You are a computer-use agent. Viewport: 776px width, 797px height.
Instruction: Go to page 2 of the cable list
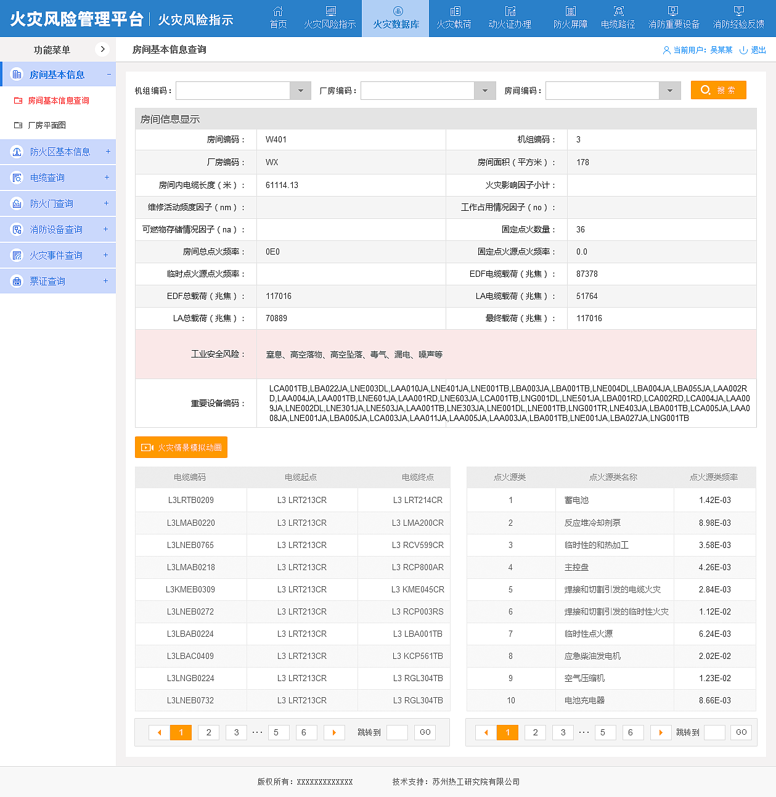[208, 732]
